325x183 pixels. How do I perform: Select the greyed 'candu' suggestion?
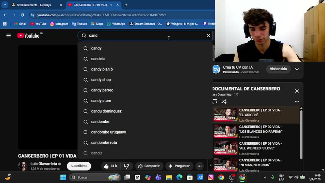point(145,153)
